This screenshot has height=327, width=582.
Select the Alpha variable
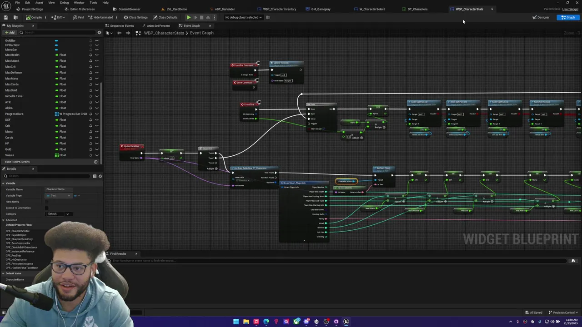tap(9, 108)
